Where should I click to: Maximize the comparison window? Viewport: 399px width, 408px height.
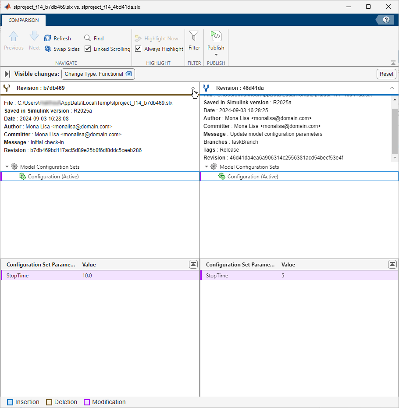pyautogui.click(x=368, y=7)
